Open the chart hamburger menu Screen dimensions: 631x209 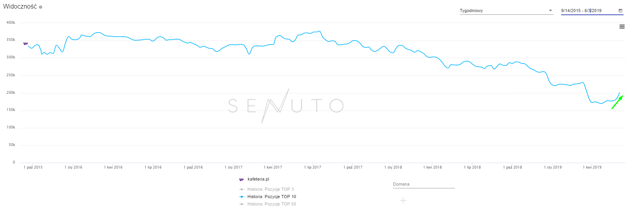click(622, 26)
